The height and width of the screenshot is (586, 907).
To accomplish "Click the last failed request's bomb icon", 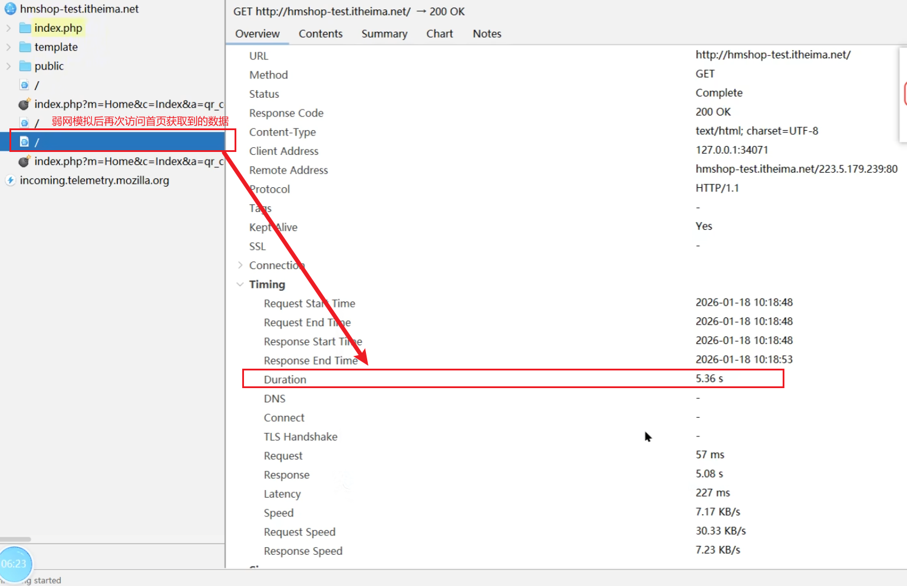I will point(24,161).
